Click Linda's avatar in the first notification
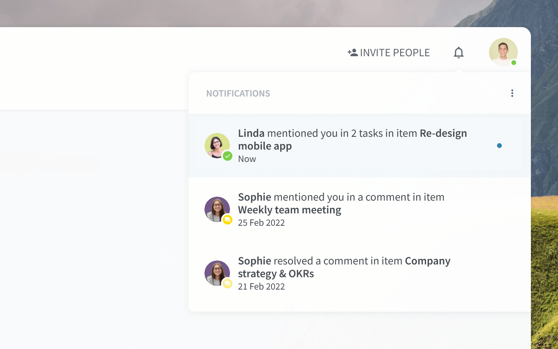 pos(217,146)
